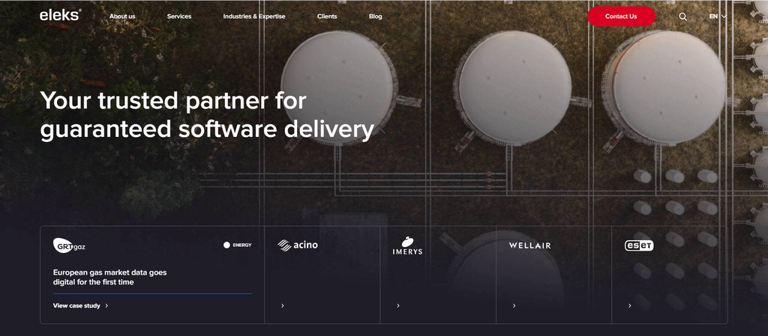Click the blue progress bar in GRTgaz card
768x336 pixels.
pos(152,293)
